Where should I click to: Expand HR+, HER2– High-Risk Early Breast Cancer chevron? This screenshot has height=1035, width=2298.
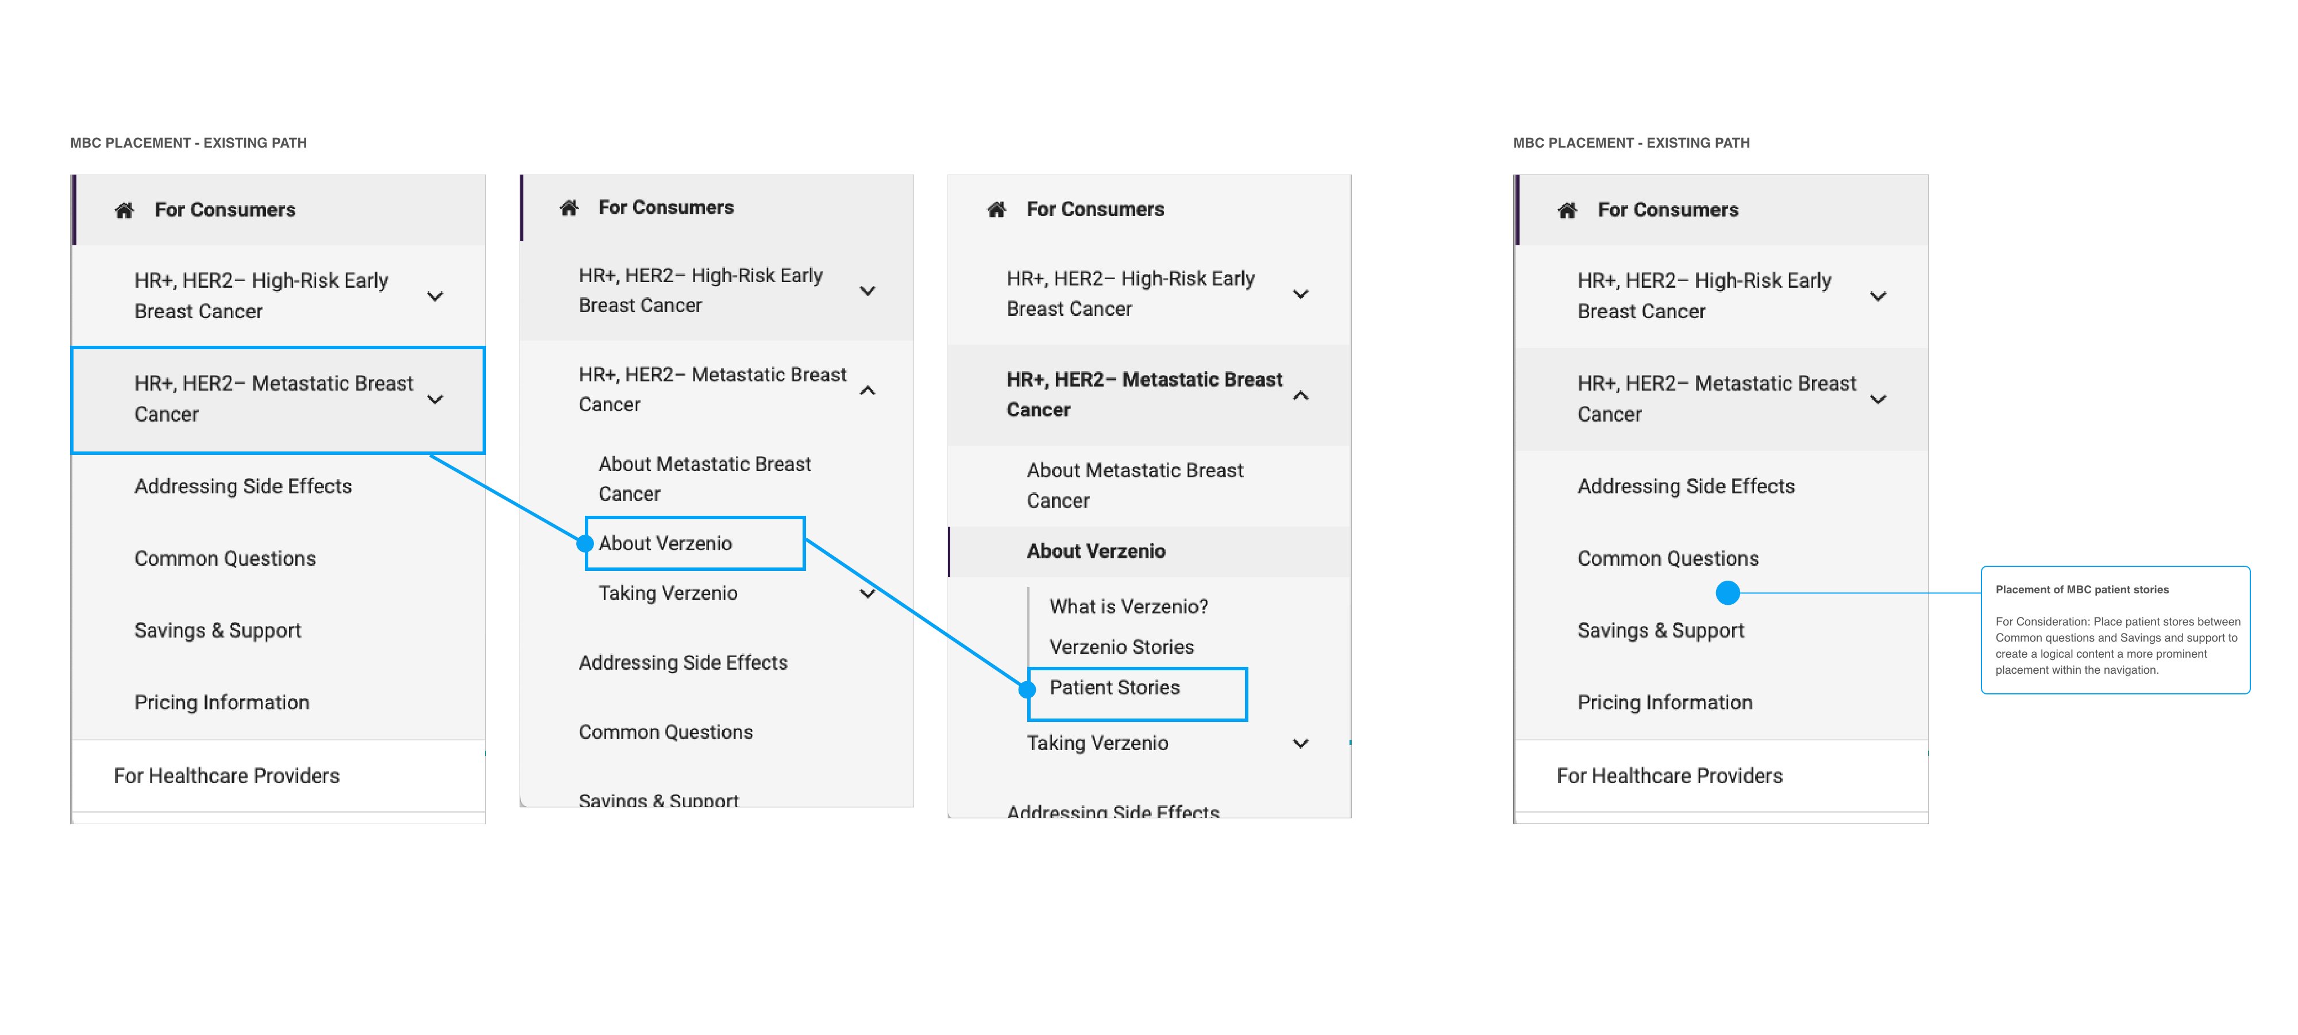point(436,295)
